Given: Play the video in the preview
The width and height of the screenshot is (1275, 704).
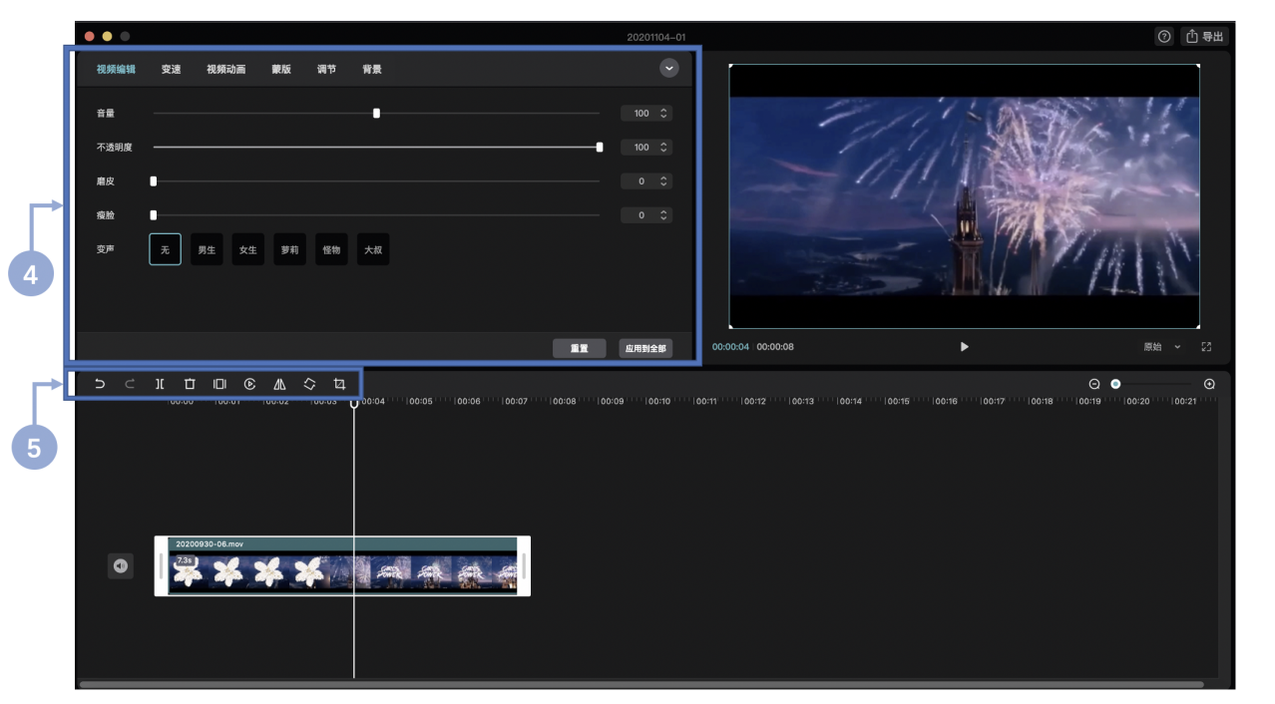Looking at the screenshot, I should tap(964, 347).
